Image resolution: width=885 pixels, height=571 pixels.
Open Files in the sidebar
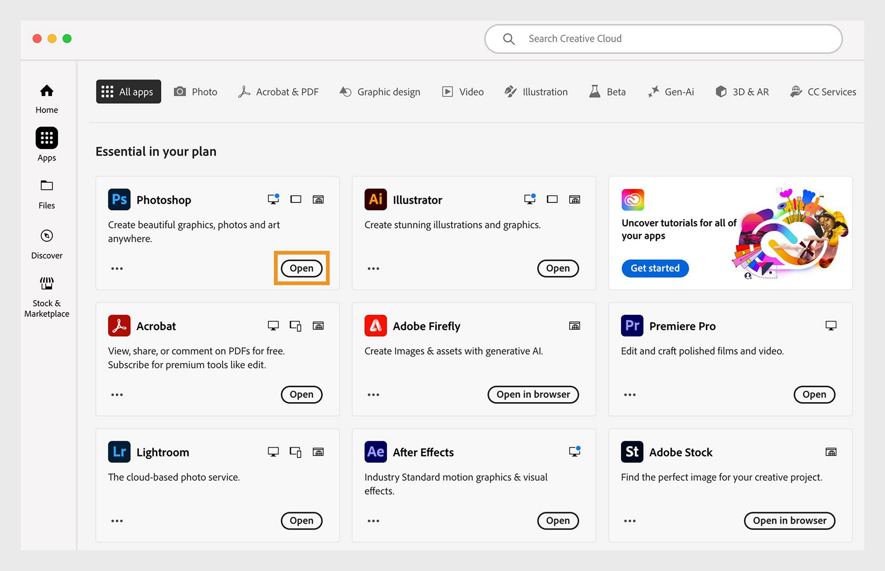pyautogui.click(x=47, y=194)
